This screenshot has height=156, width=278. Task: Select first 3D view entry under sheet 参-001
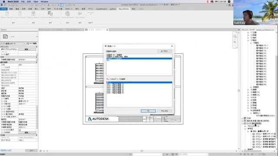coord(264,134)
